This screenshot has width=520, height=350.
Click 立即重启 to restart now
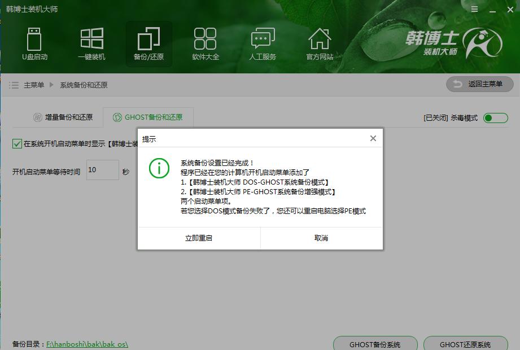click(199, 238)
